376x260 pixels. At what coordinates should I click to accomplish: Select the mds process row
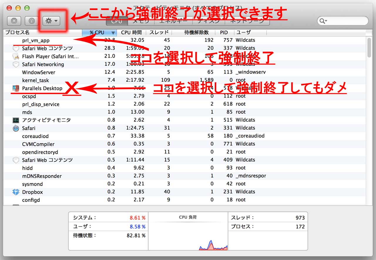point(184,112)
